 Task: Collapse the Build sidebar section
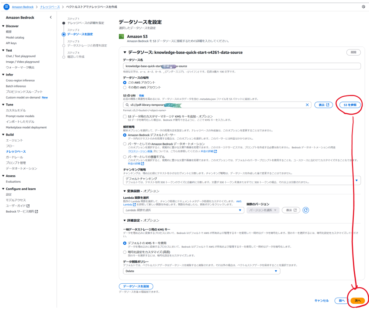coord(3,135)
